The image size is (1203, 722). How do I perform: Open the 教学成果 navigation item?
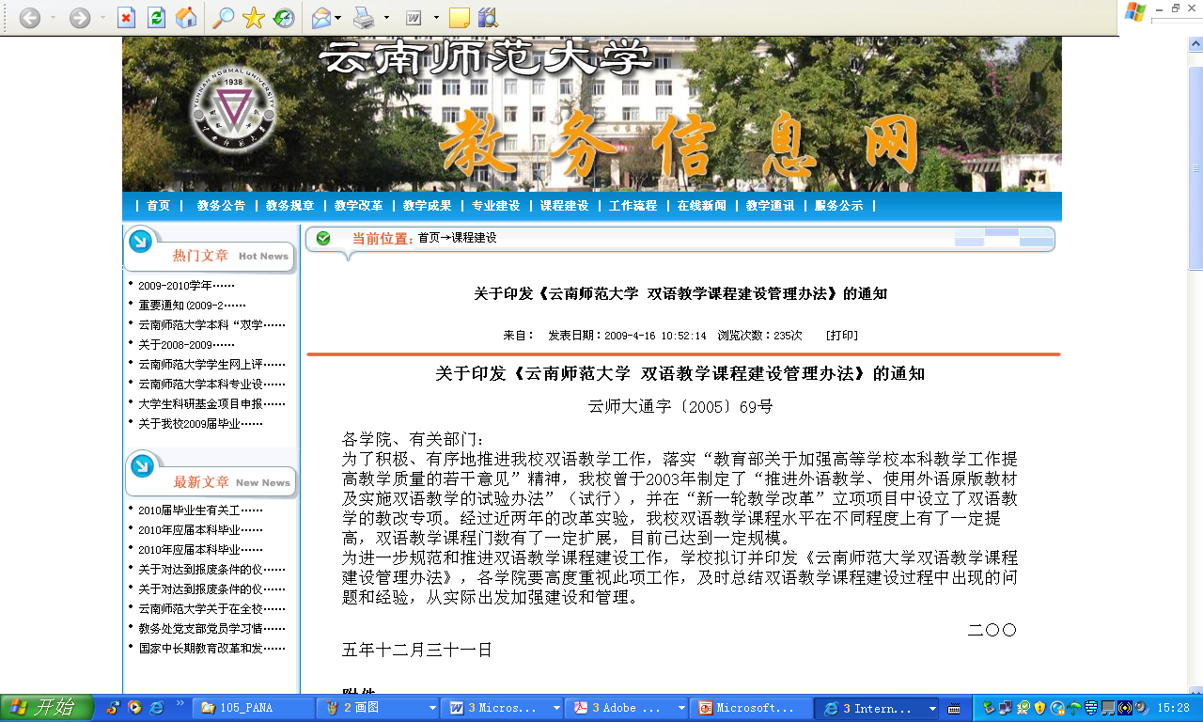coord(427,206)
